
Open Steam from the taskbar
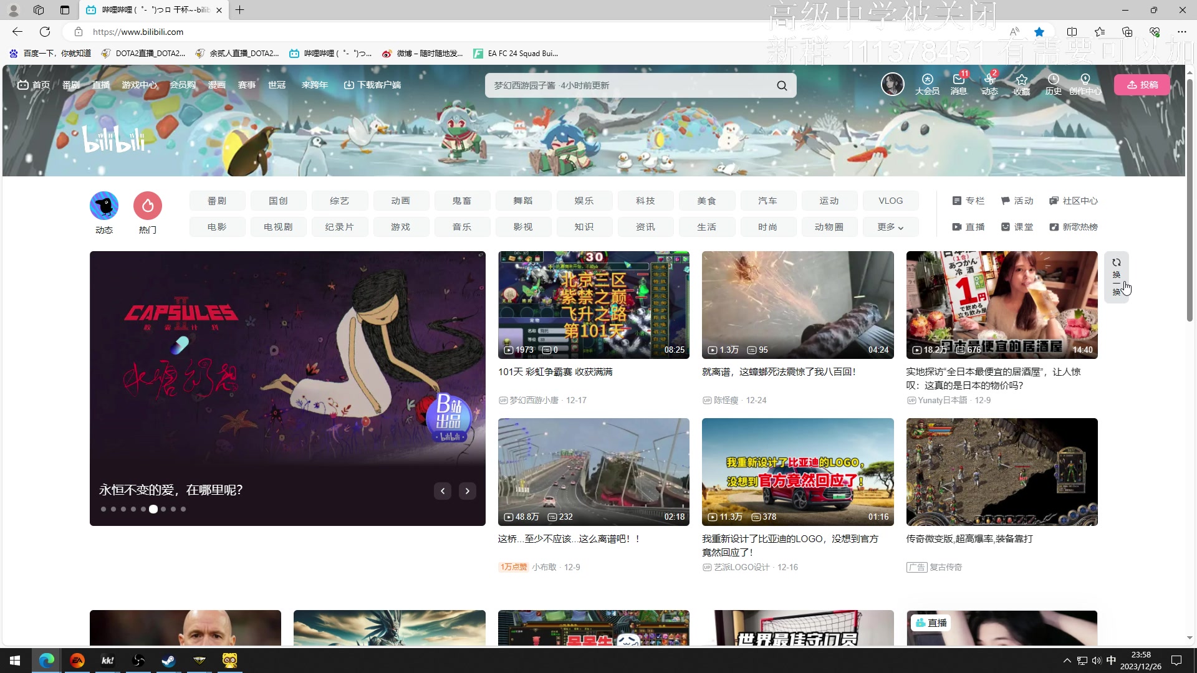click(168, 661)
